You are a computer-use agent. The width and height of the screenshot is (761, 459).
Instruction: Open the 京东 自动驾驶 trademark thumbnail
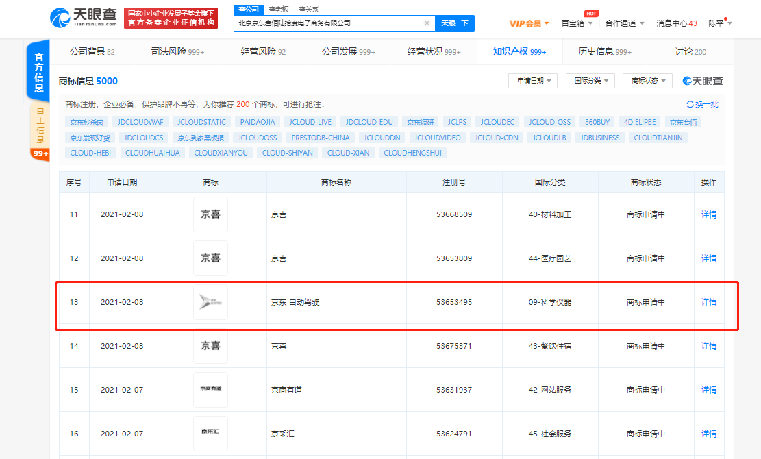pos(210,302)
